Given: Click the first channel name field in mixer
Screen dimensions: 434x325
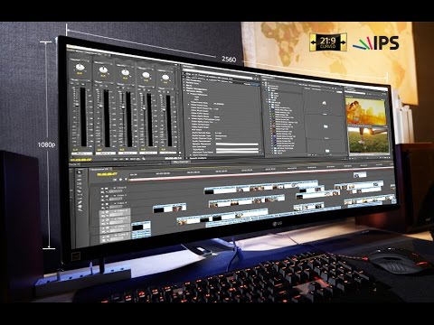Looking at the screenshot, I should [81, 153].
